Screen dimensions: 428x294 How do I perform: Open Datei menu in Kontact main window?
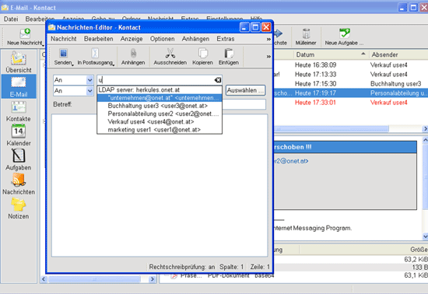[x=11, y=19]
